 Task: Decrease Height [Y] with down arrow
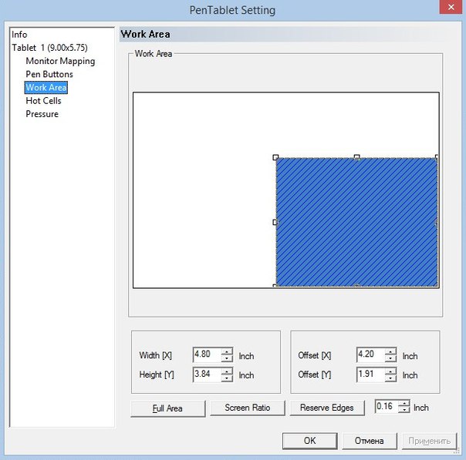[227, 378]
